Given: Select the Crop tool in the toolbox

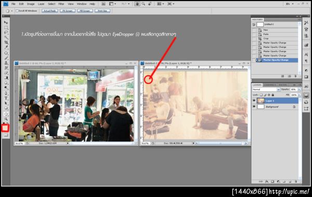Looking at the screenshot, I should (x=6, y=43).
